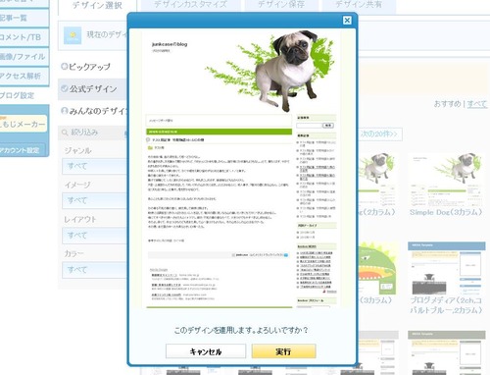Image resolution: width=490 pixels, height=375 pixels.
Task: Open 記事一覧 in the sidebar
Action: [24, 18]
